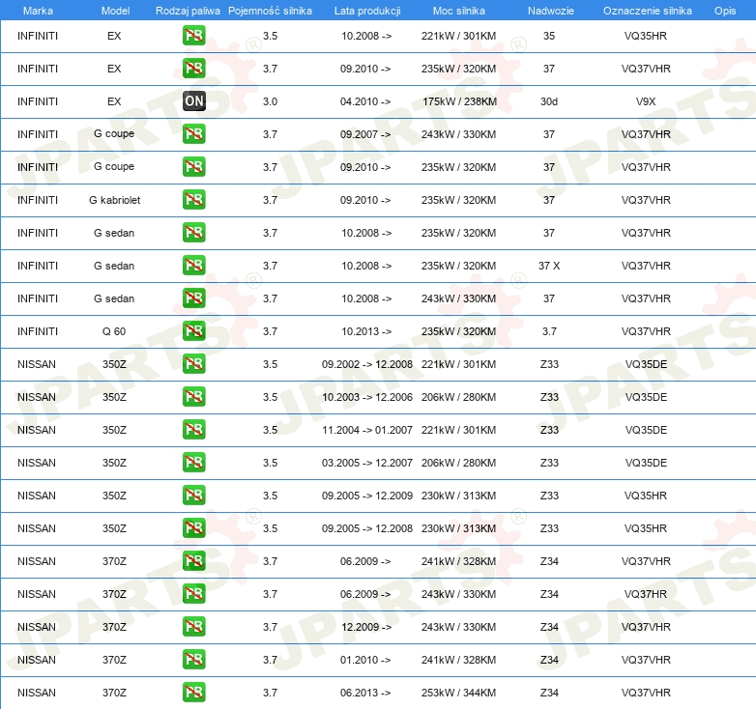Select the 12.2009 -> production date cell
The height and width of the screenshot is (709, 756).
point(366,627)
